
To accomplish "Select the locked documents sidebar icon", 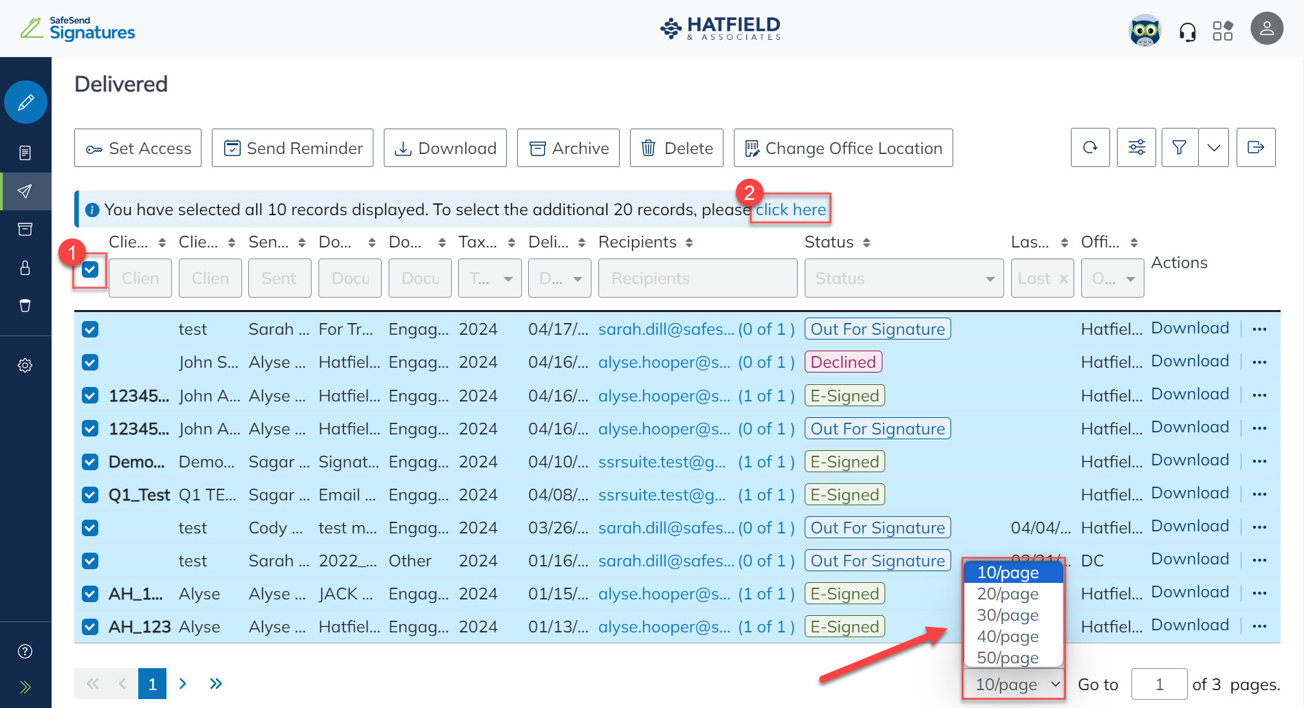I will (25, 268).
